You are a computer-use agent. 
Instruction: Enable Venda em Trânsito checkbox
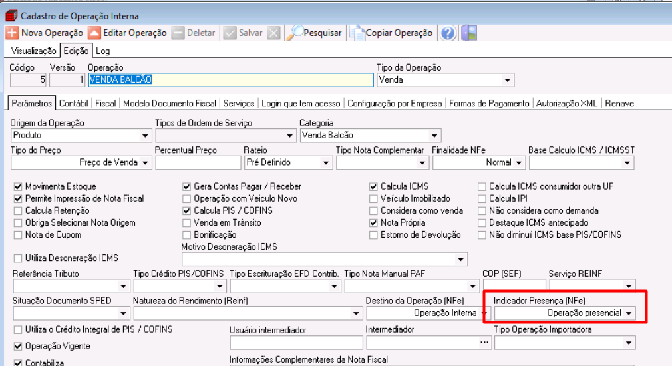tap(186, 222)
